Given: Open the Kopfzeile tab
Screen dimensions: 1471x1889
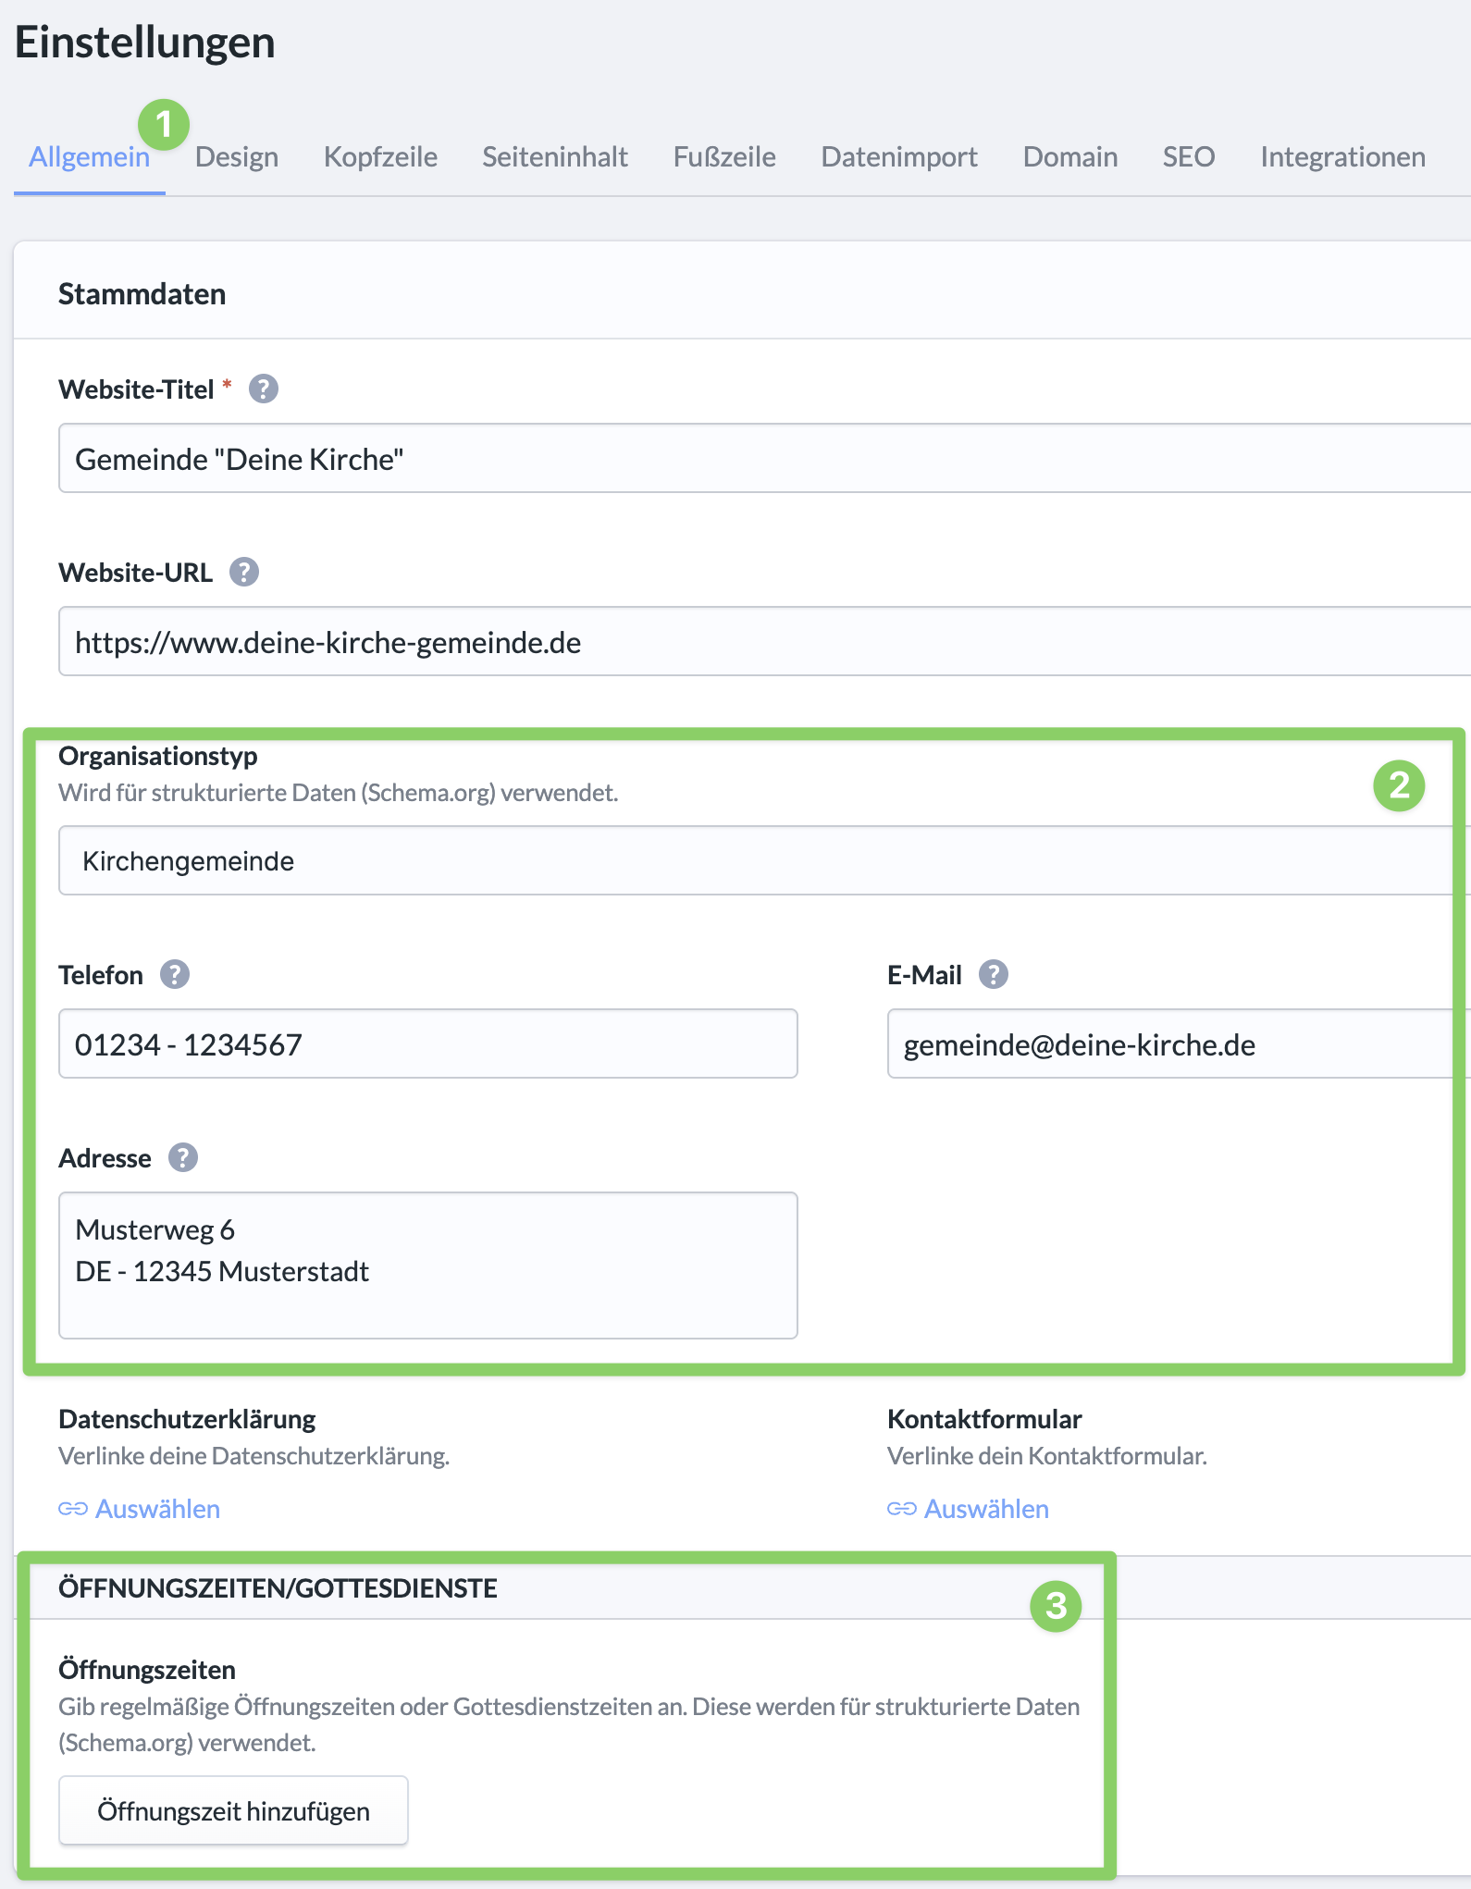Looking at the screenshot, I should (x=380, y=157).
